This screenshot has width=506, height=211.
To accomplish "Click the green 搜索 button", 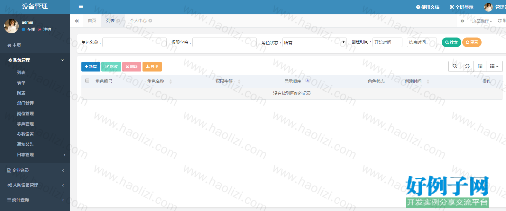I will (451, 42).
